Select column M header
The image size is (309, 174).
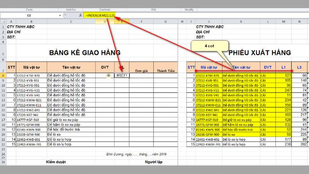(283, 22)
